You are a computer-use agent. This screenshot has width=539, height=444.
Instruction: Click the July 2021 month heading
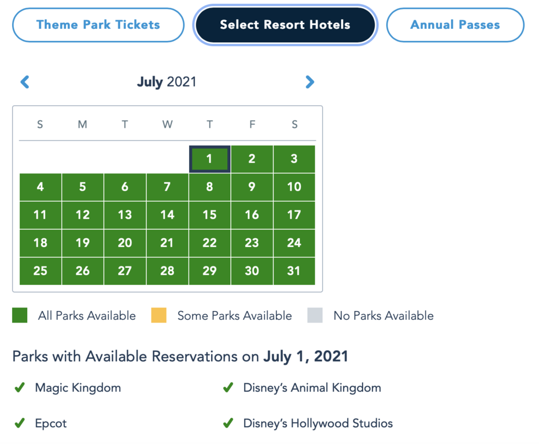167,82
